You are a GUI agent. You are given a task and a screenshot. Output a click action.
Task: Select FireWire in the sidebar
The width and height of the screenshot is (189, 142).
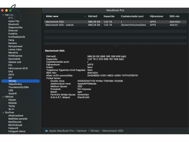click(13, 34)
